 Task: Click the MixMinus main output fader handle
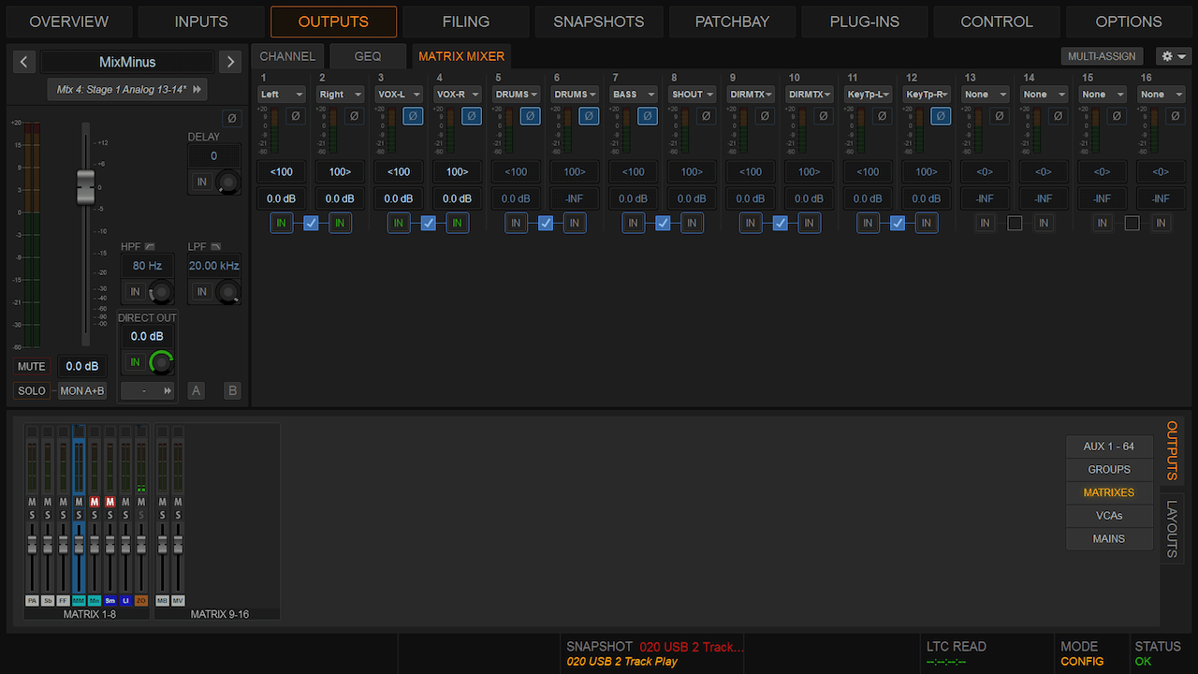pyautogui.click(x=85, y=186)
